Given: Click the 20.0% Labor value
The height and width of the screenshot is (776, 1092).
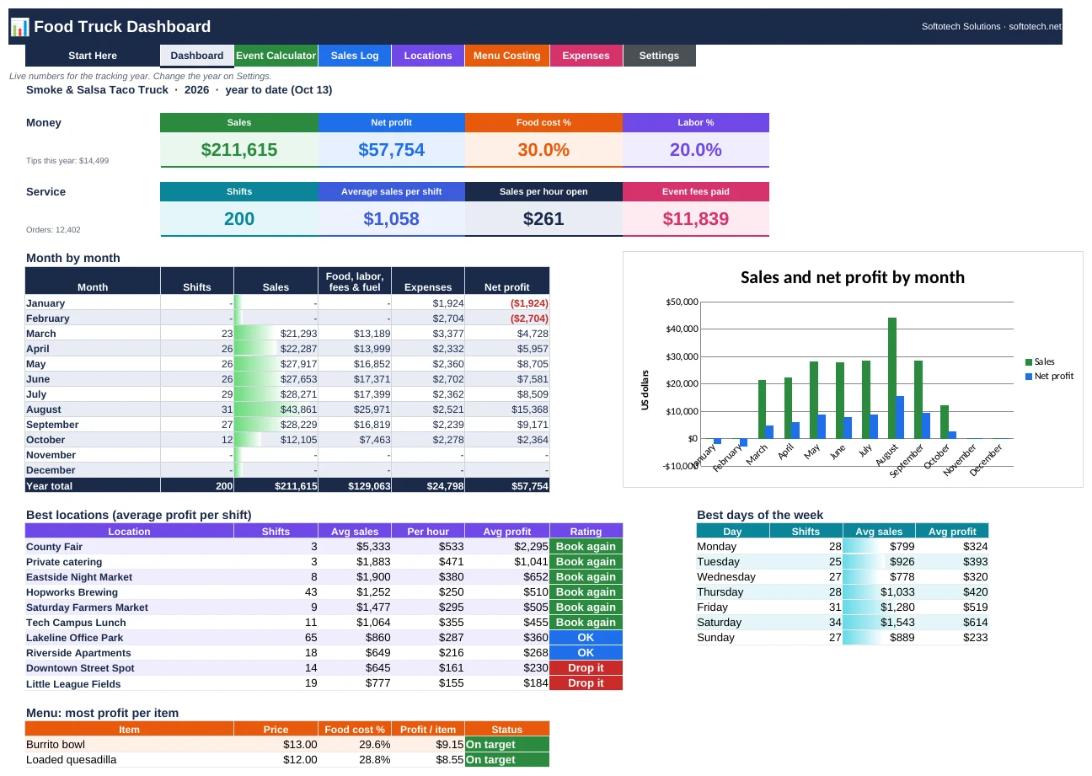Looking at the screenshot, I should pos(696,150).
